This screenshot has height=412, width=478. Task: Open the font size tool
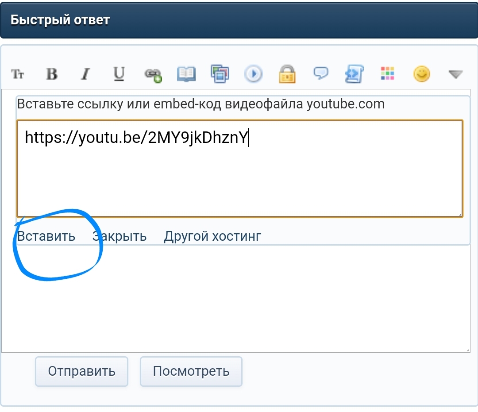point(18,74)
